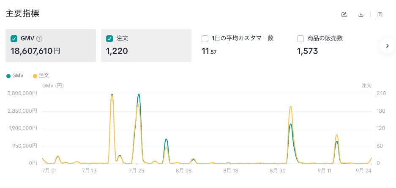
Task: Select the GMV metric card
Action: 51,45
